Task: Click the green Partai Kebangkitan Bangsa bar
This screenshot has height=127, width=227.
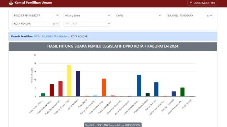Action: pos(43,95)
